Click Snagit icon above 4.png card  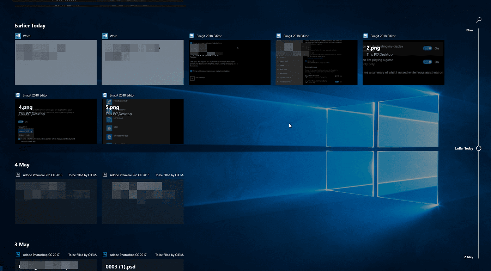click(18, 95)
